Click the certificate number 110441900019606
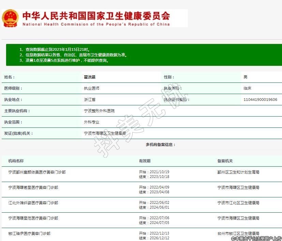The width and height of the screenshot is (282, 241). 260,100
